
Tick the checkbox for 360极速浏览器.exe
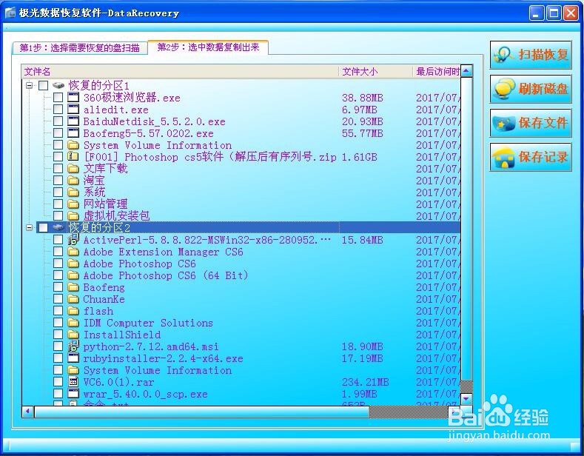click(58, 98)
